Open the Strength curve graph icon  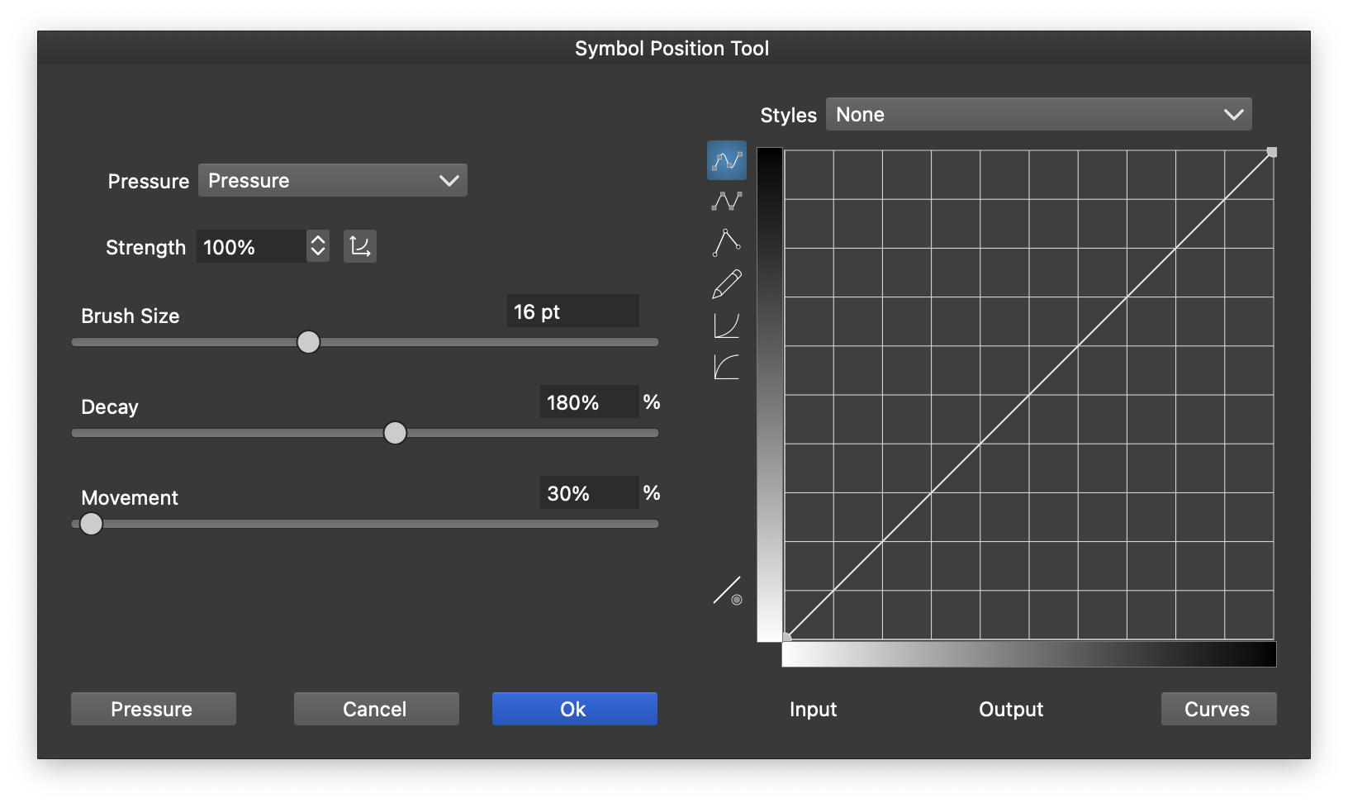coord(360,246)
